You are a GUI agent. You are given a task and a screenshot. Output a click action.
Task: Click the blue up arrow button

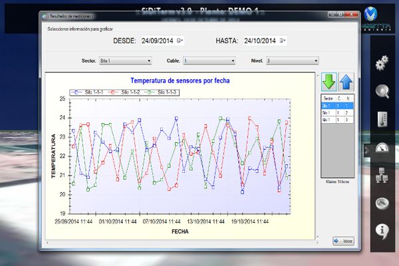pos(346,82)
